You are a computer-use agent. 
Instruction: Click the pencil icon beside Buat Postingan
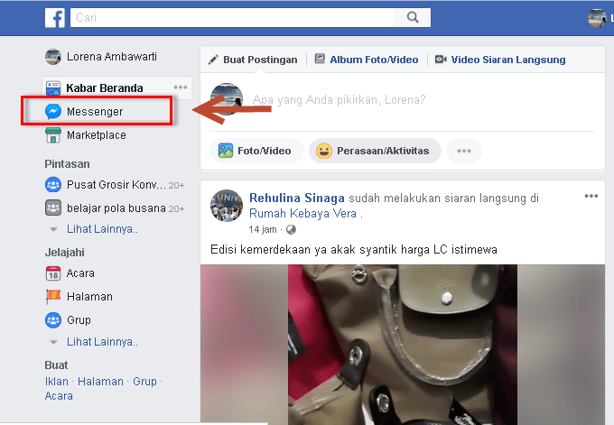pos(213,60)
